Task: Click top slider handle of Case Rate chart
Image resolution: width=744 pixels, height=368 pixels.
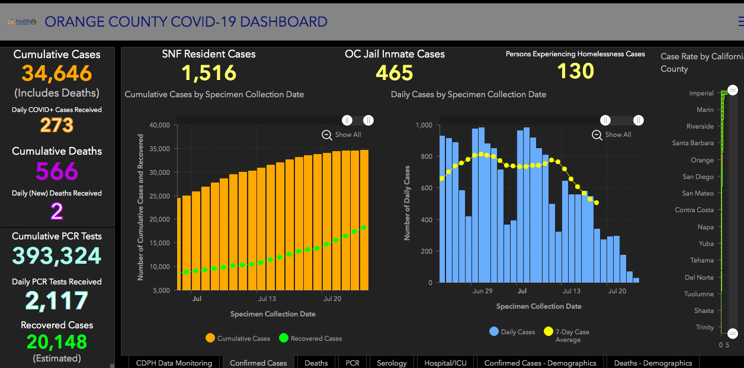Action: [x=733, y=90]
